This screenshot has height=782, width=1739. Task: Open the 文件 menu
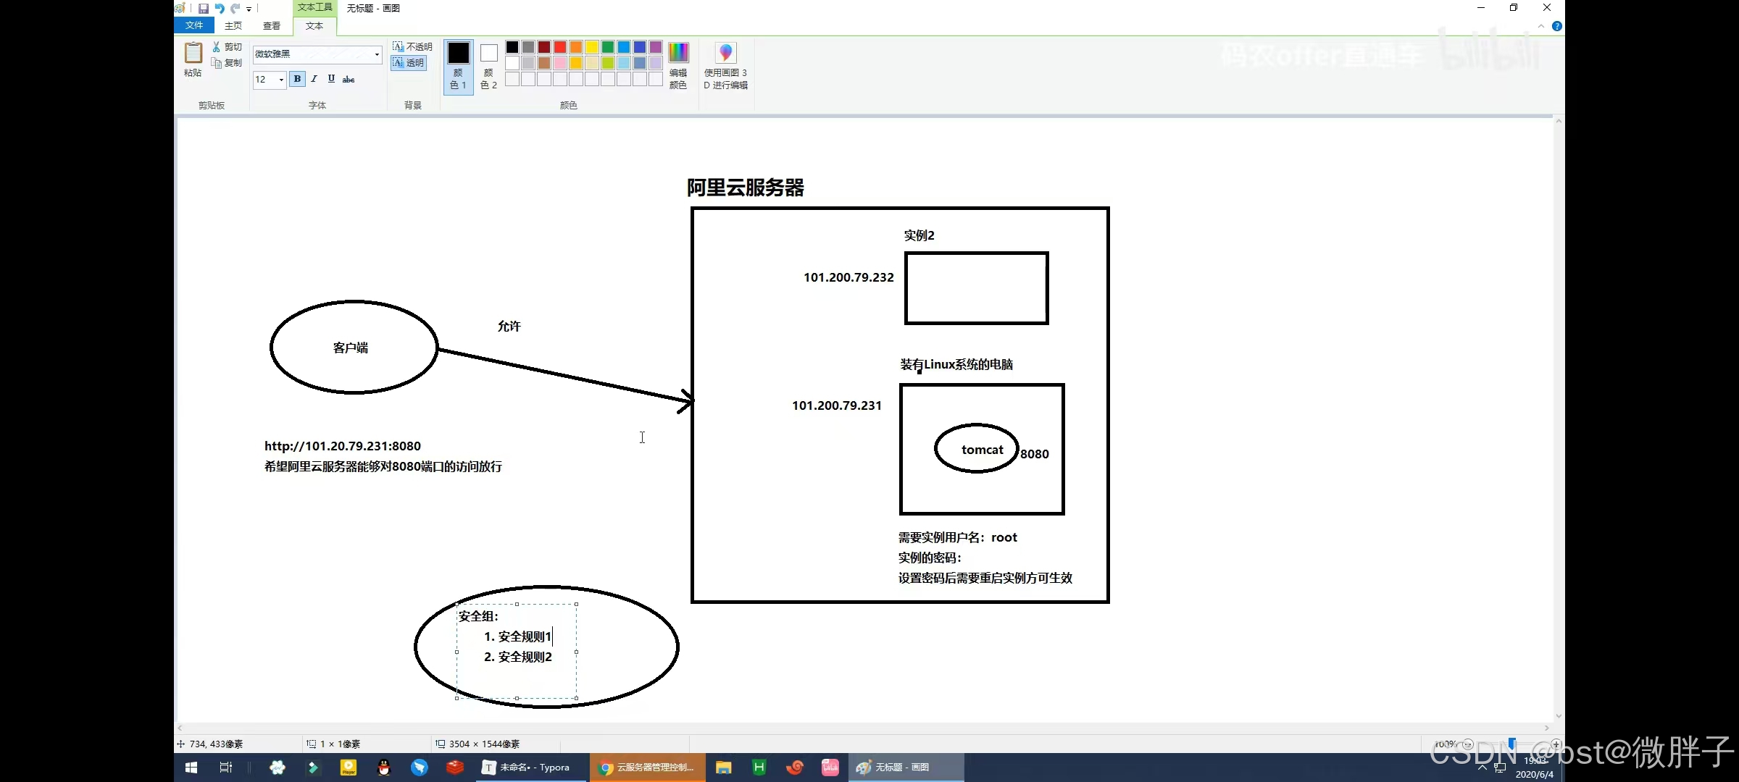pos(193,25)
